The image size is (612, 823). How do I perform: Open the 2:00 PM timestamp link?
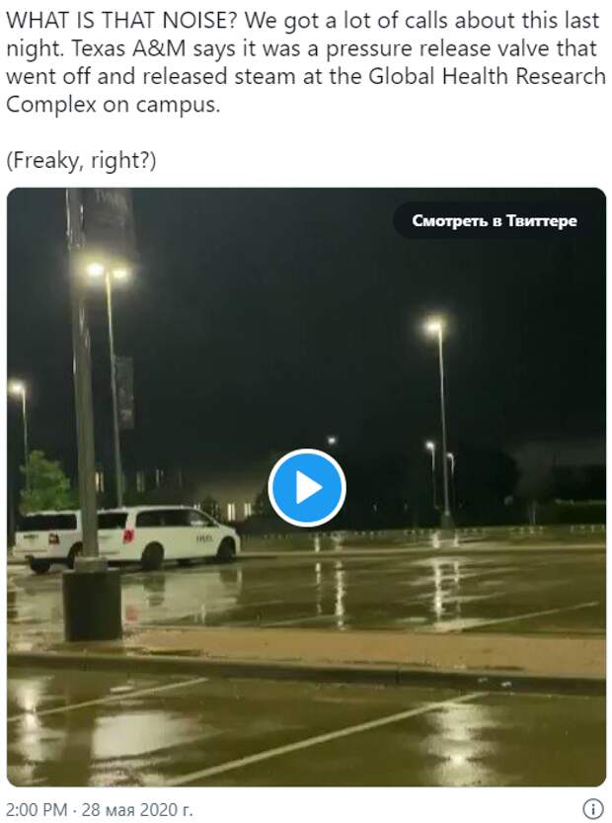37,809
